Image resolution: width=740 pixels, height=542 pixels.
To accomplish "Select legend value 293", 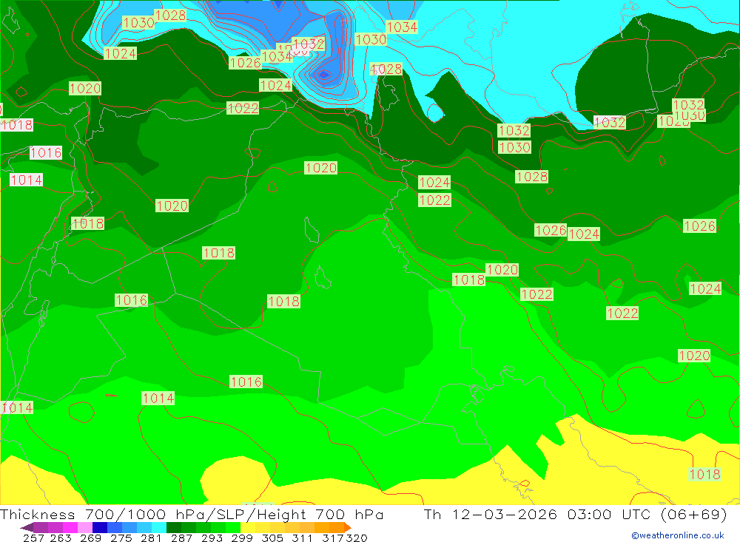I will point(212,538).
